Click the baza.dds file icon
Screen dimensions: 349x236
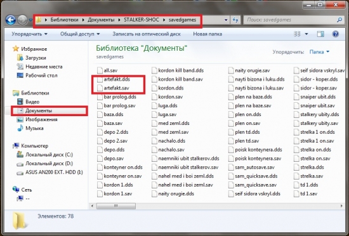coord(100,114)
